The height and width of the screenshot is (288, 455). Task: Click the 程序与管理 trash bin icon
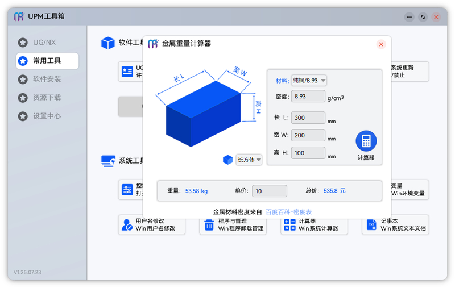coord(209,225)
